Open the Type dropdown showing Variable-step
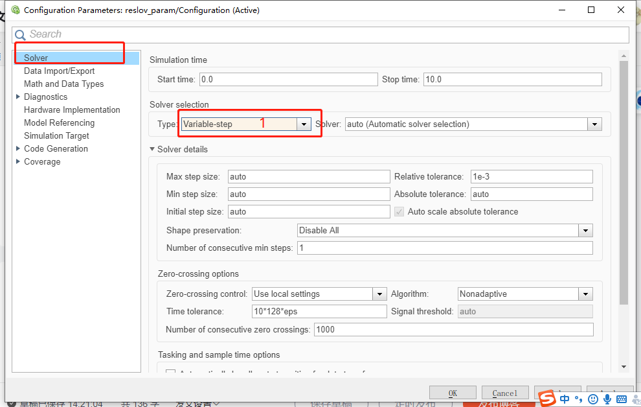Image resolution: width=641 pixels, height=407 pixels. (303, 123)
